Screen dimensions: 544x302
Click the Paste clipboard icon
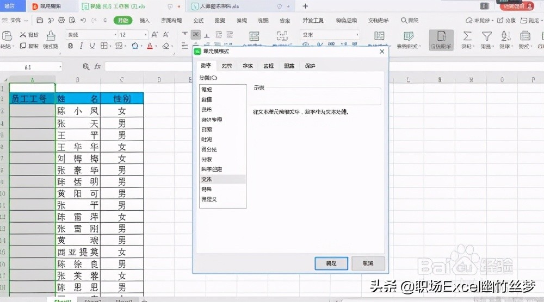tap(7, 35)
